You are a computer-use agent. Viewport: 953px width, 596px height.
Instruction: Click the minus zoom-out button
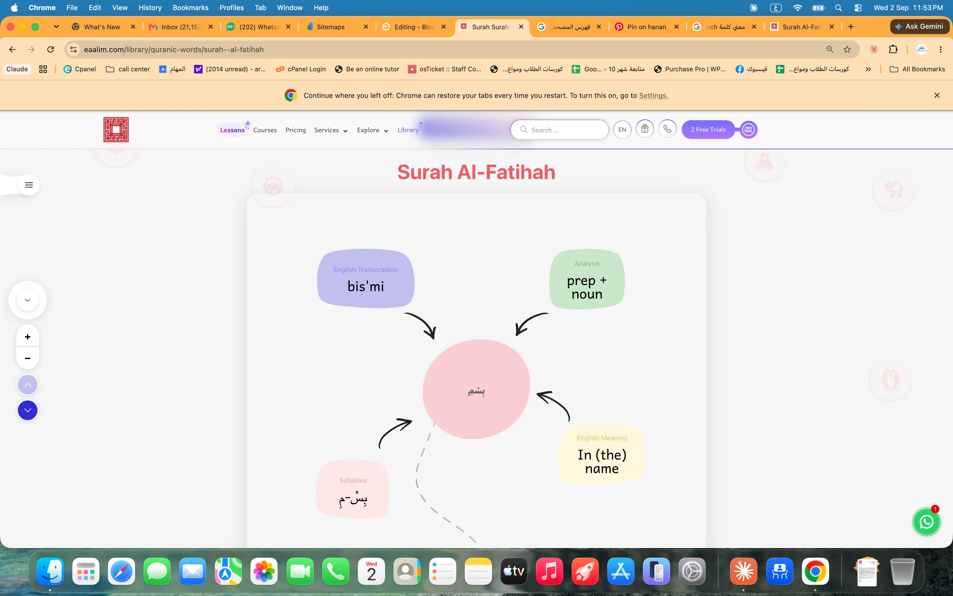coord(28,358)
